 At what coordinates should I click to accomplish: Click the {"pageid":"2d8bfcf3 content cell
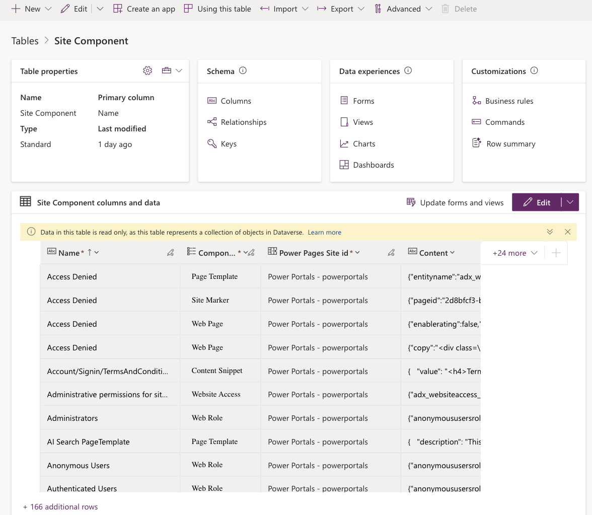(440, 300)
